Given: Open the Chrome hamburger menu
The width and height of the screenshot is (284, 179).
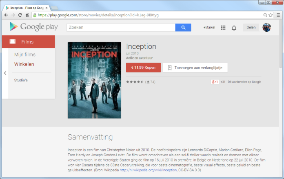Looking at the screenshot, I should pos(278,15).
